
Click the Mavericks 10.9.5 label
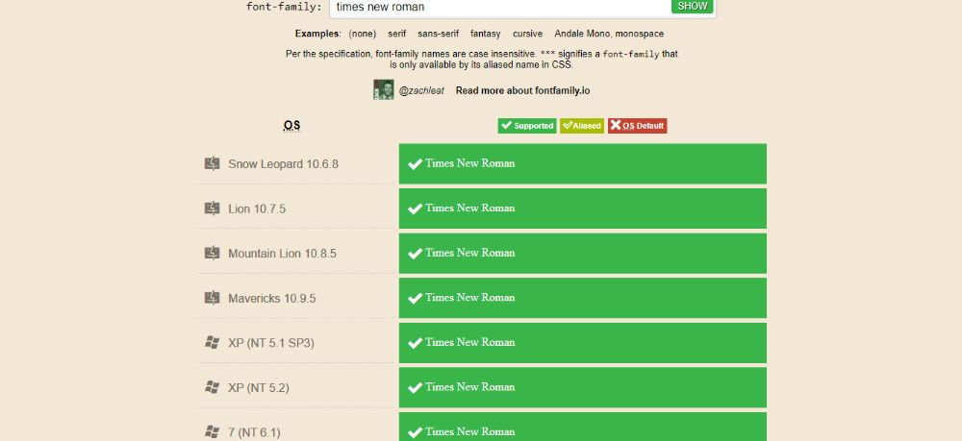click(x=272, y=298)
